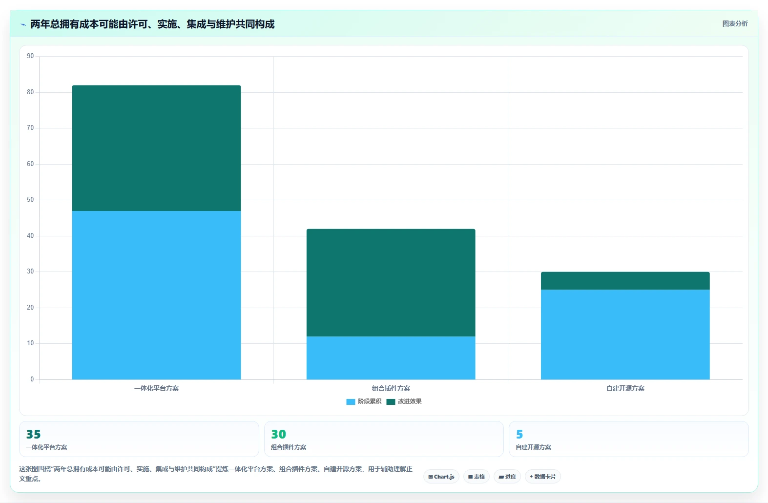768x503 pixels.
Task: Click the 图表分析 label in header
Action: 735,23
